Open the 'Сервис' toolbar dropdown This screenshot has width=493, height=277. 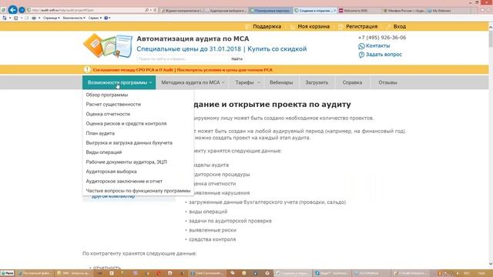click(95, 18)
